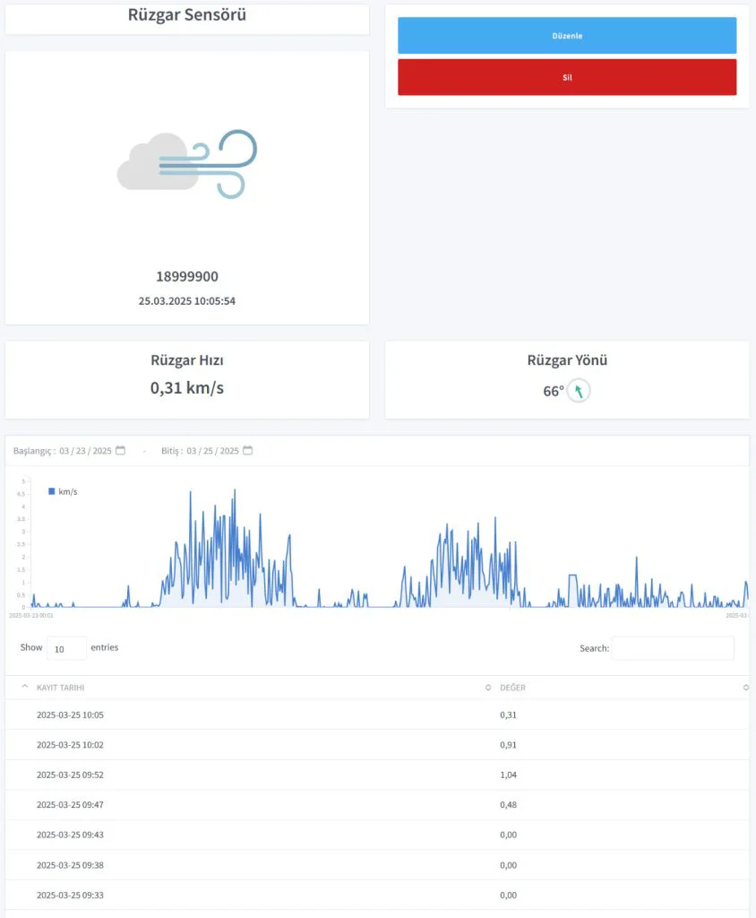This screenshot has height=918, width=756.
Task: Sort table by KAYIT TARIHI header
Action: pyautogui.click(x=61, y=688)
